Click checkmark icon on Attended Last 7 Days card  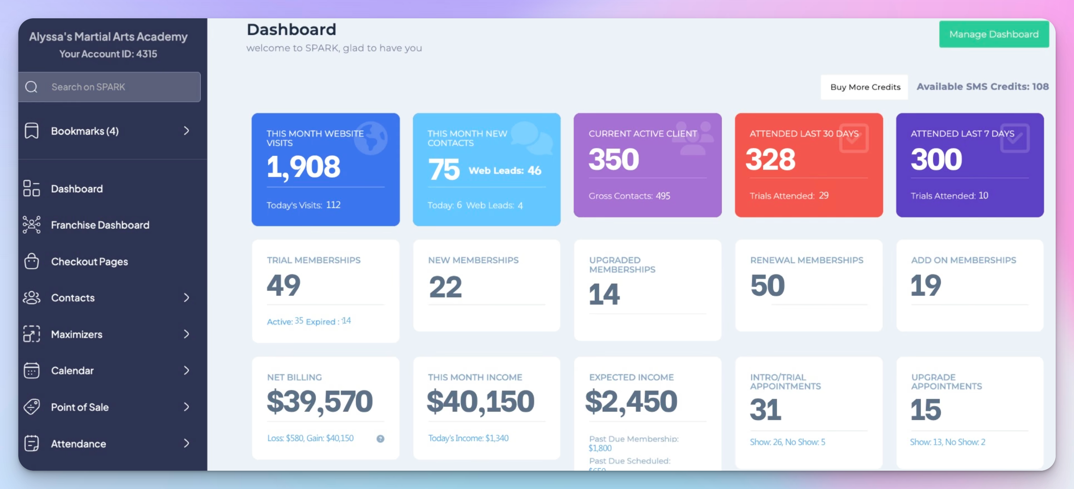pyautogui.click(x=1014, y=138)
